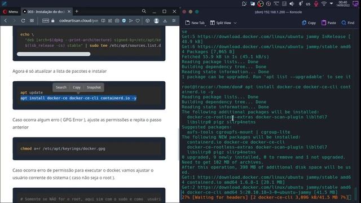Open the clock showing 00:40
Image resolution: width=361 pixels, height=203 pixels.
(343, 4)
